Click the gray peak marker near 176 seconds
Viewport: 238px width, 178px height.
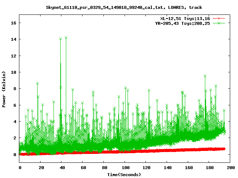pyautogui.click(x=205, y=76)
